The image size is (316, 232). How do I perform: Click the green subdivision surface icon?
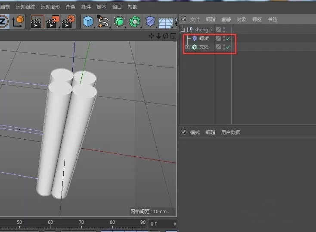119,21
